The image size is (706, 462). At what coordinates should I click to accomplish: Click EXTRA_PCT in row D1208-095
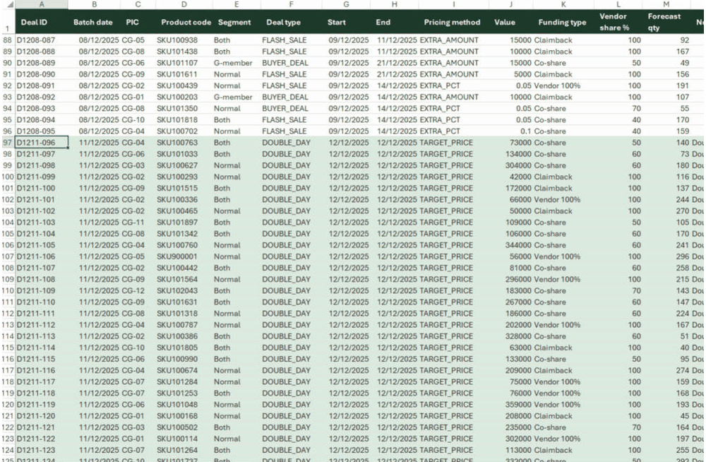[x=440, y=131]
